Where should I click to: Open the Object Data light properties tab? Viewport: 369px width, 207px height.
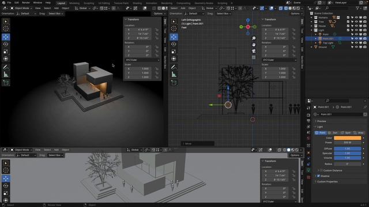click(x=308, y=170)
